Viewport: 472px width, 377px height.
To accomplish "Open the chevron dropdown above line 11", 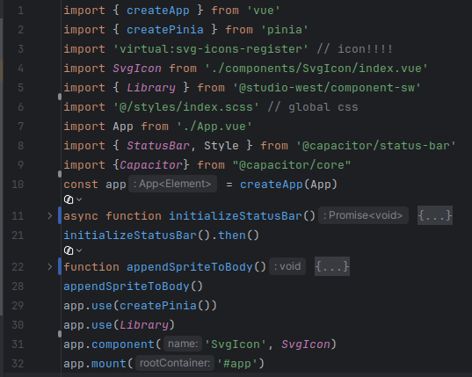I will pos(79,199).
